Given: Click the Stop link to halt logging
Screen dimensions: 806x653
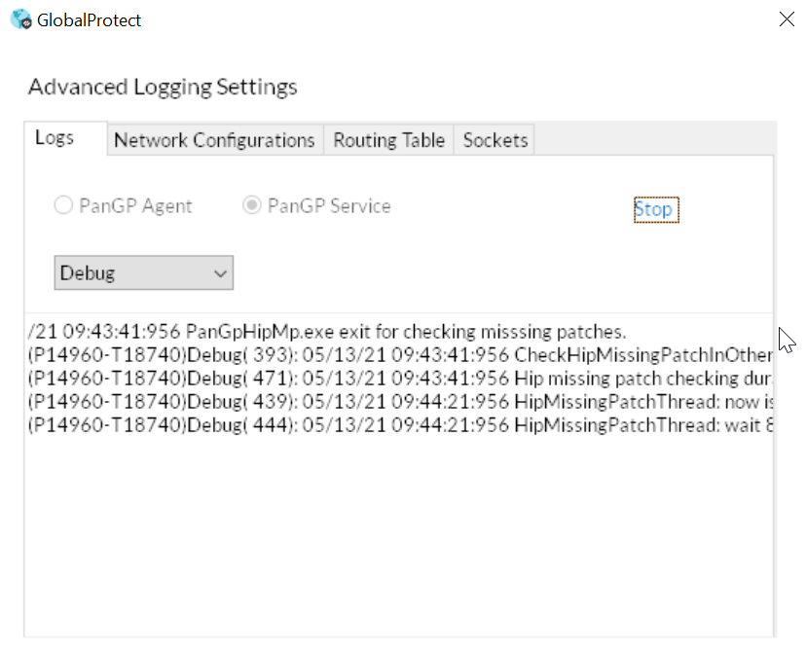Looking at the screenshot, I should [x=653, y=209].
